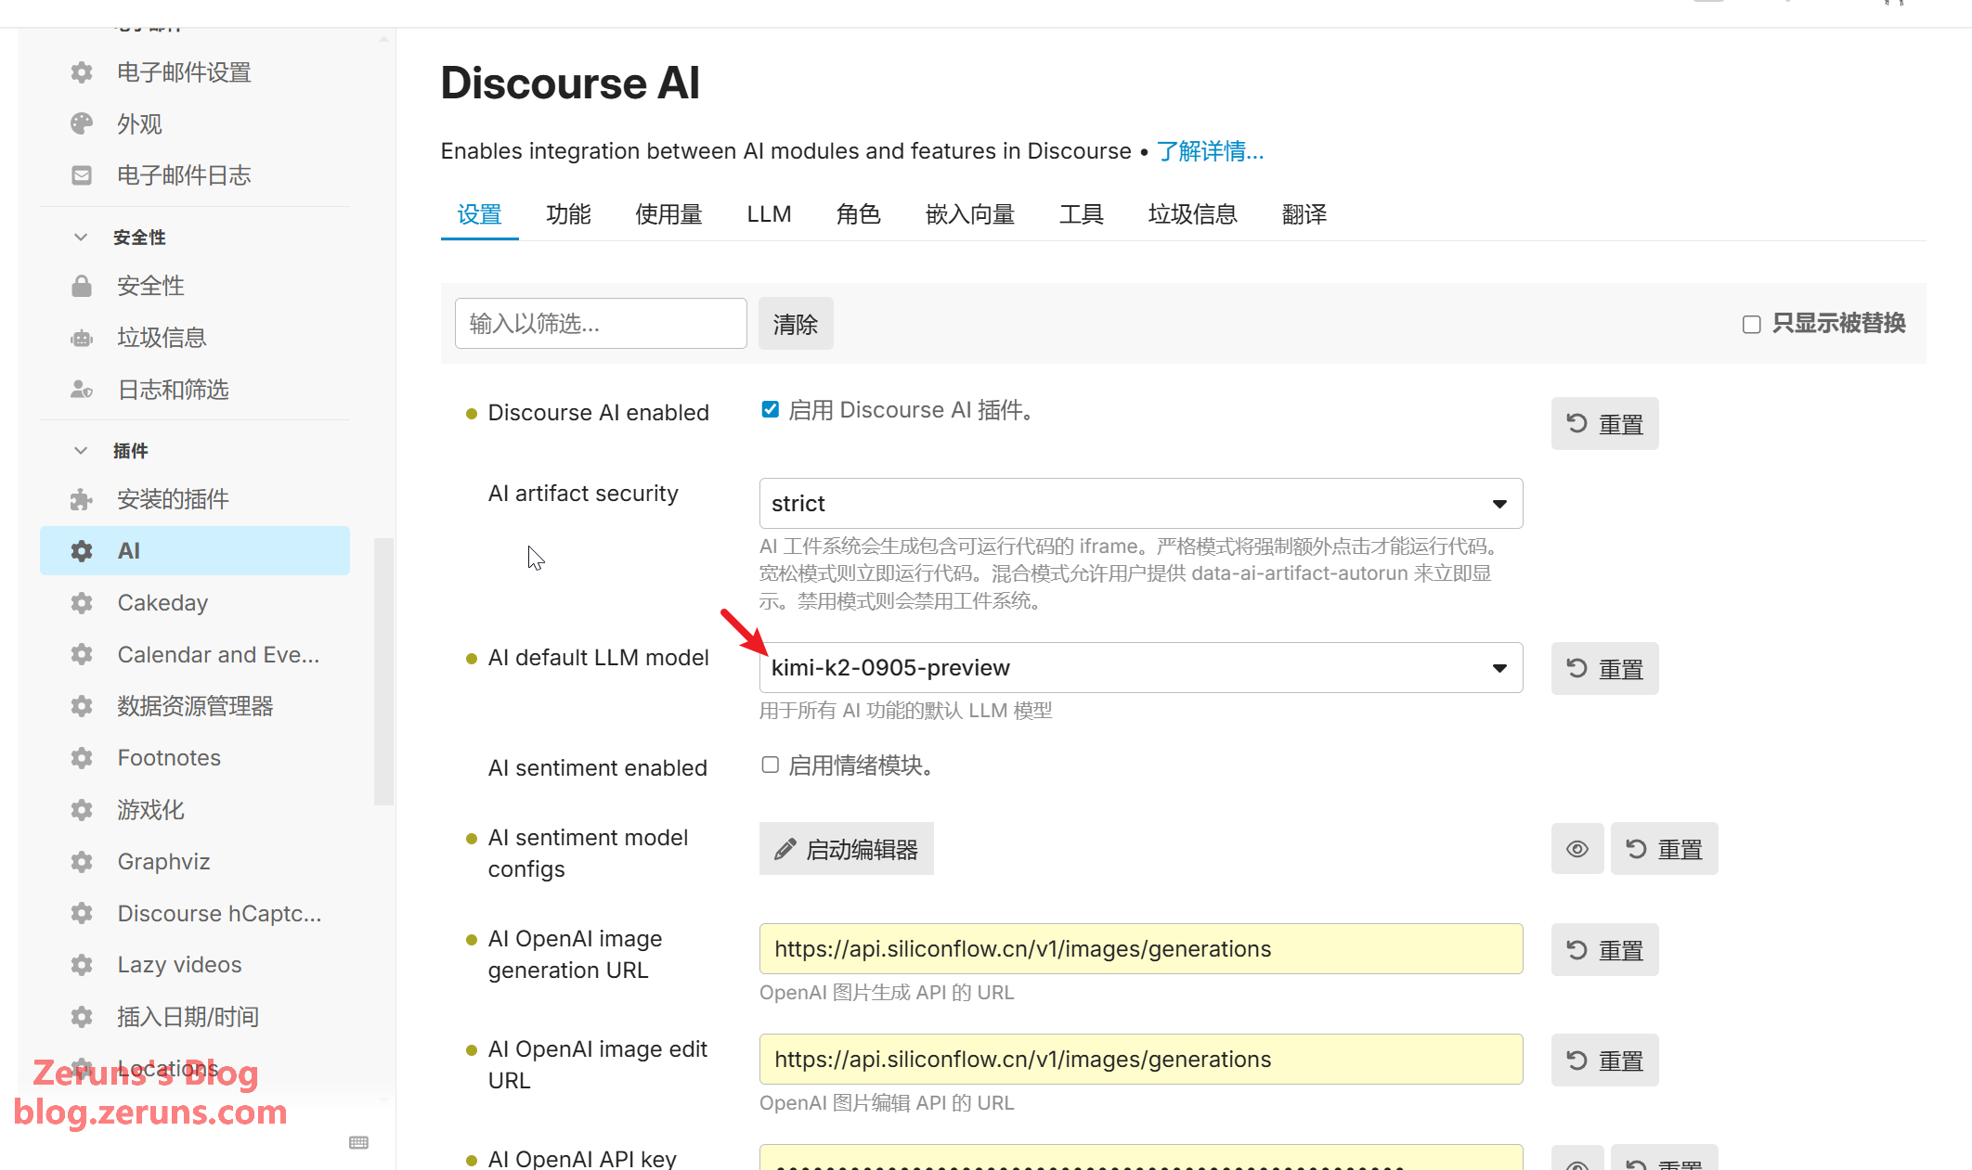Screen dimensions: 1972x1170
Task: Open the 嵌入向量 tab
Action: (x=969, y=214)
